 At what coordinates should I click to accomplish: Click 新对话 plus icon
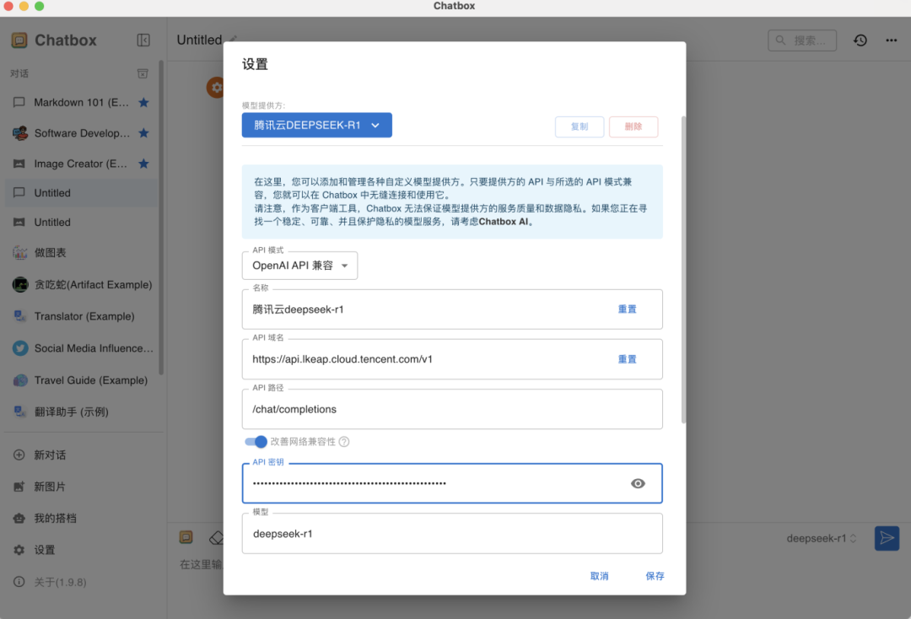click(19, 455)
